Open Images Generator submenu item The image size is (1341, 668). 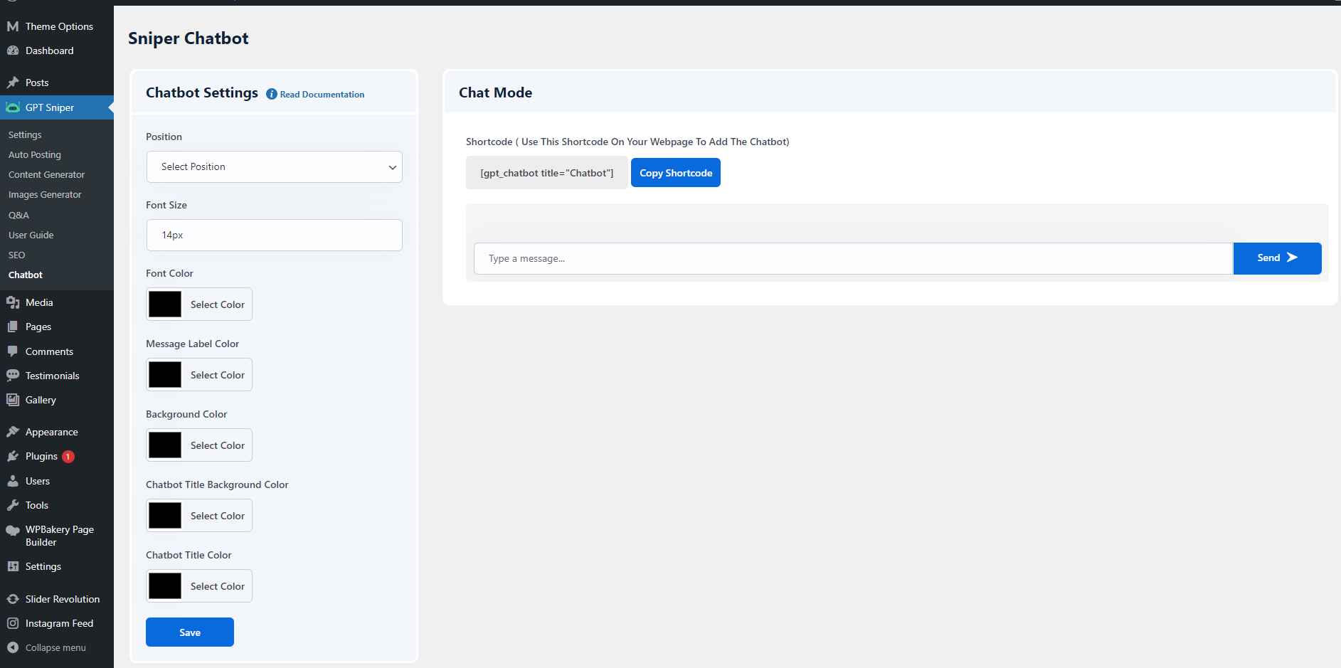(x=45, y=194)
